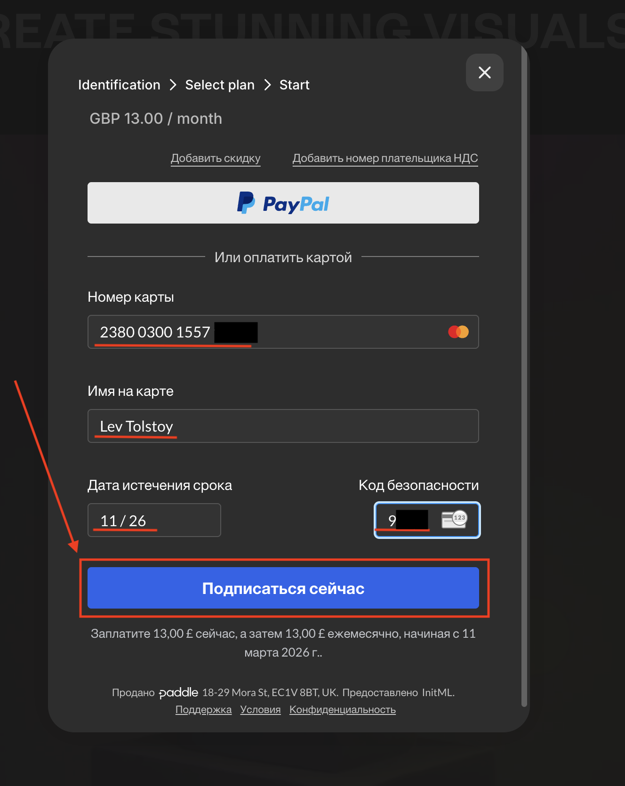The height and width of the screenshot is (786, 625).
Task: Click chevron after Identification breadcrumb
Action: (x=173, y=85)
